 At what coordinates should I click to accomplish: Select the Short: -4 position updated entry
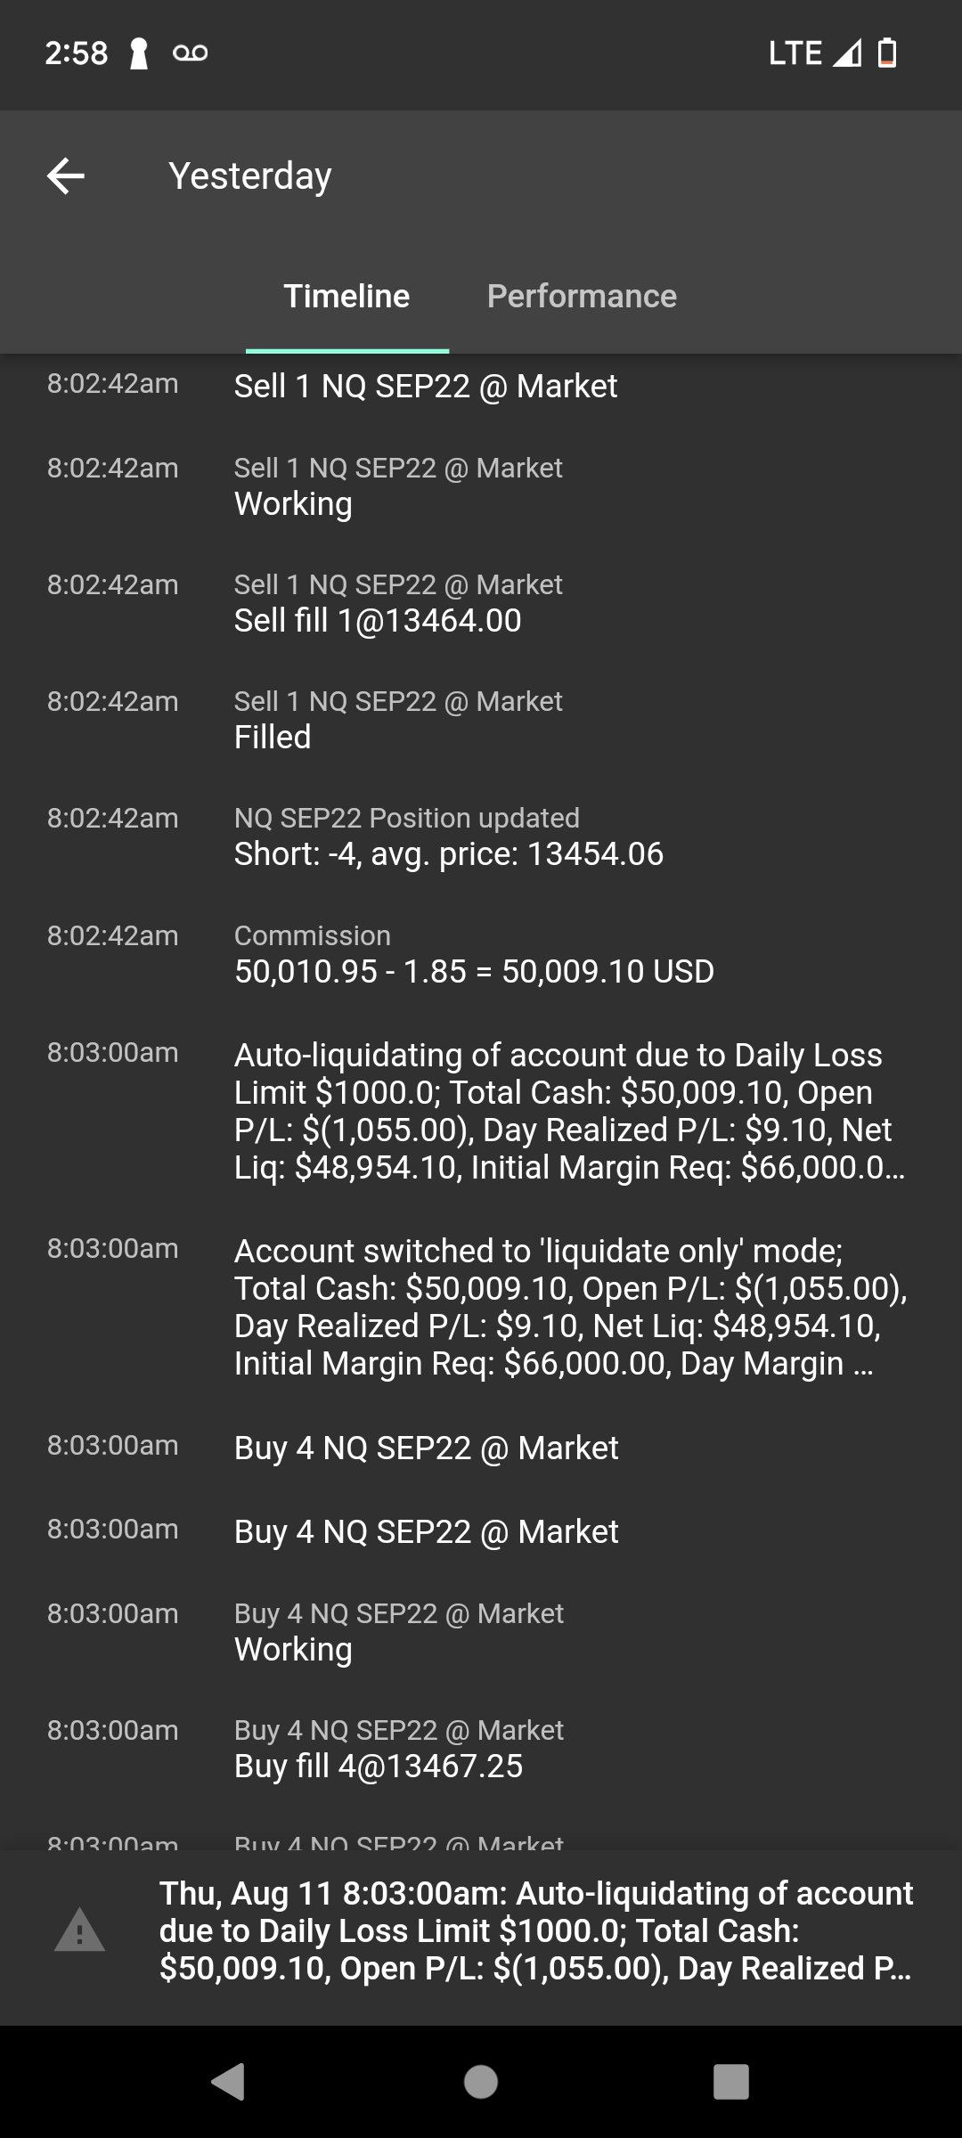point(481,836)
